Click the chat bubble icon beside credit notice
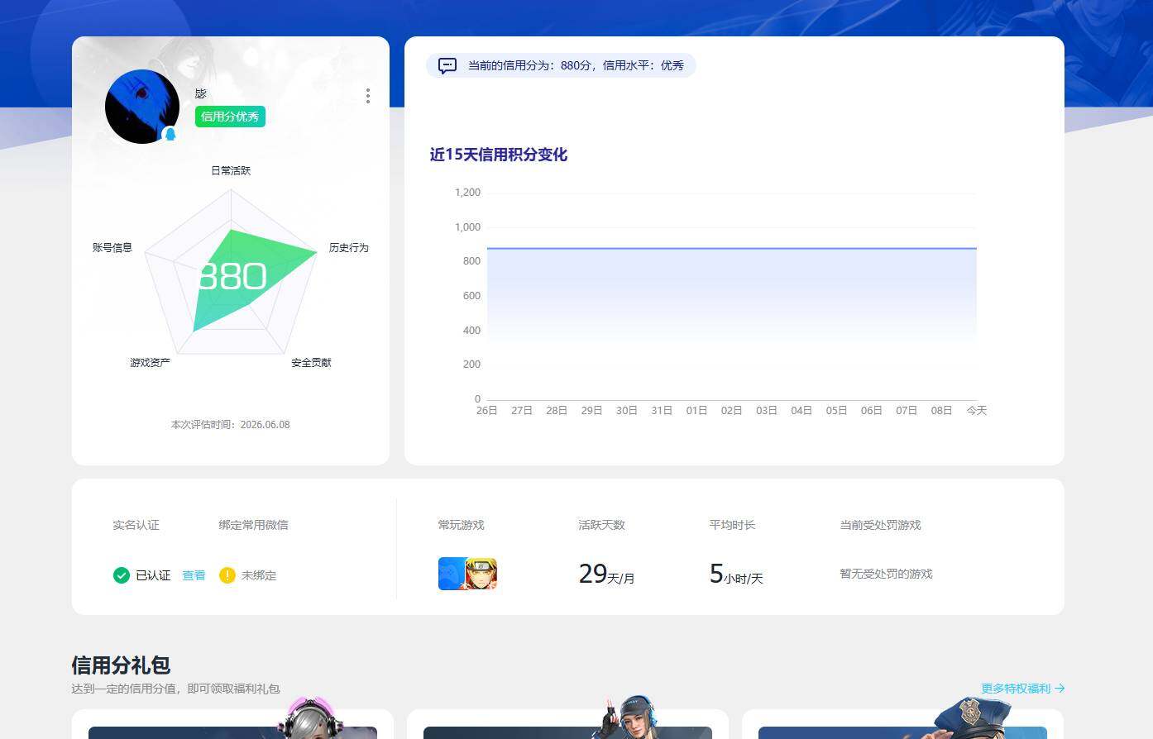Screen dimensions: 1153x739 click(x=447, y=65)
